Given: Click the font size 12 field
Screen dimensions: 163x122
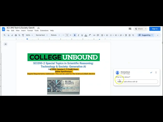Looking at the screenshot, I should pos(67,35).
